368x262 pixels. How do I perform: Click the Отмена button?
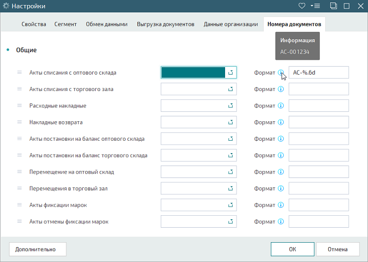[x=338, y=249]
